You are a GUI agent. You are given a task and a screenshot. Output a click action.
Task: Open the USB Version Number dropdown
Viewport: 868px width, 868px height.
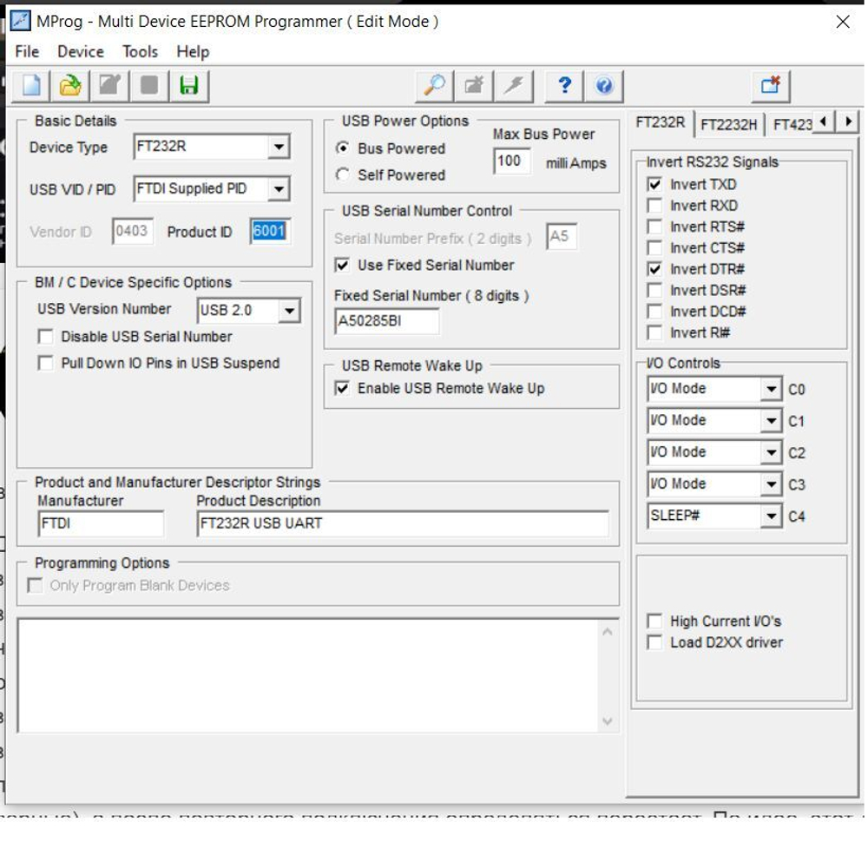coord(289,310)
